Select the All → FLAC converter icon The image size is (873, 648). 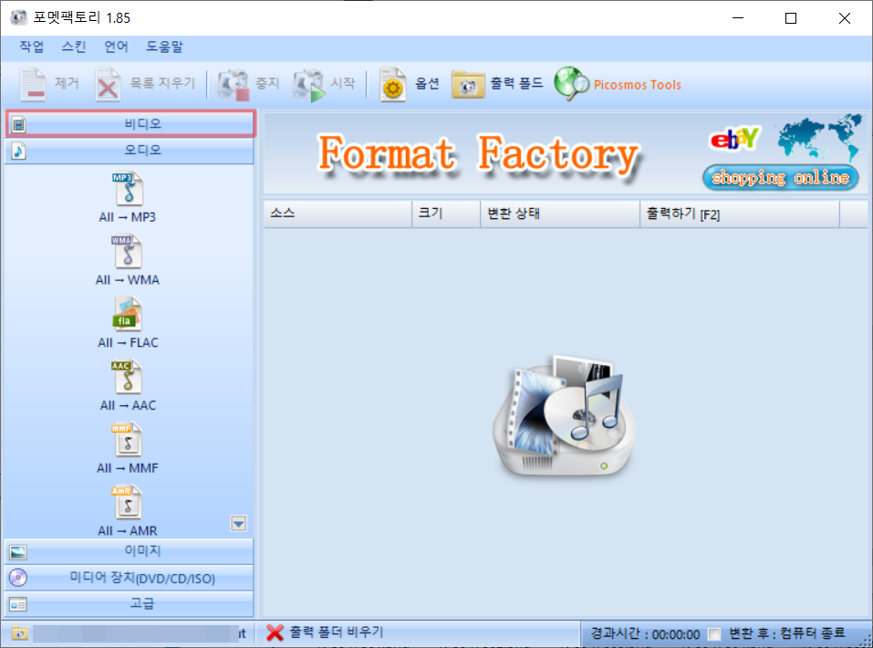[x=128, y=314]
